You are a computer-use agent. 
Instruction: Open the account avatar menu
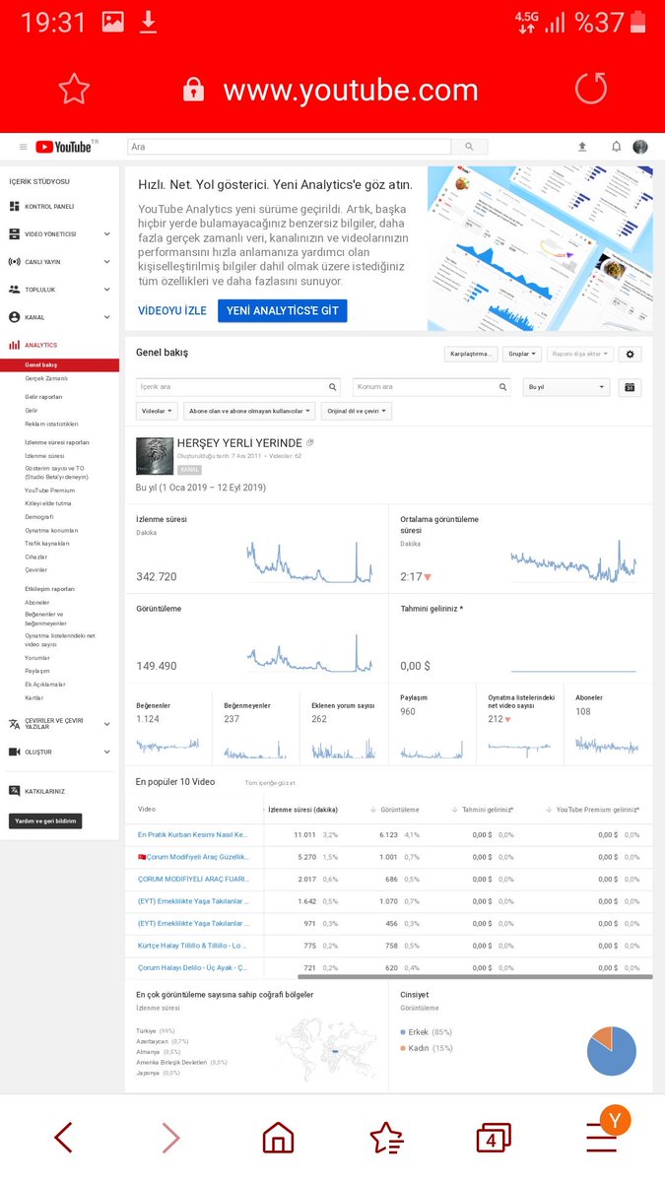(x=640, y=147)
